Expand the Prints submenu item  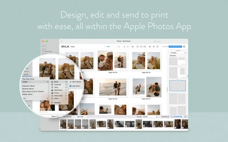[x=59, y=93]
